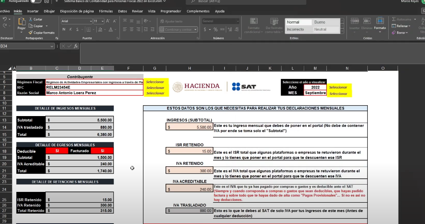Screen dimensions: 425x224
Task: Decrease font size with small A icon
Action: point(114,21)
